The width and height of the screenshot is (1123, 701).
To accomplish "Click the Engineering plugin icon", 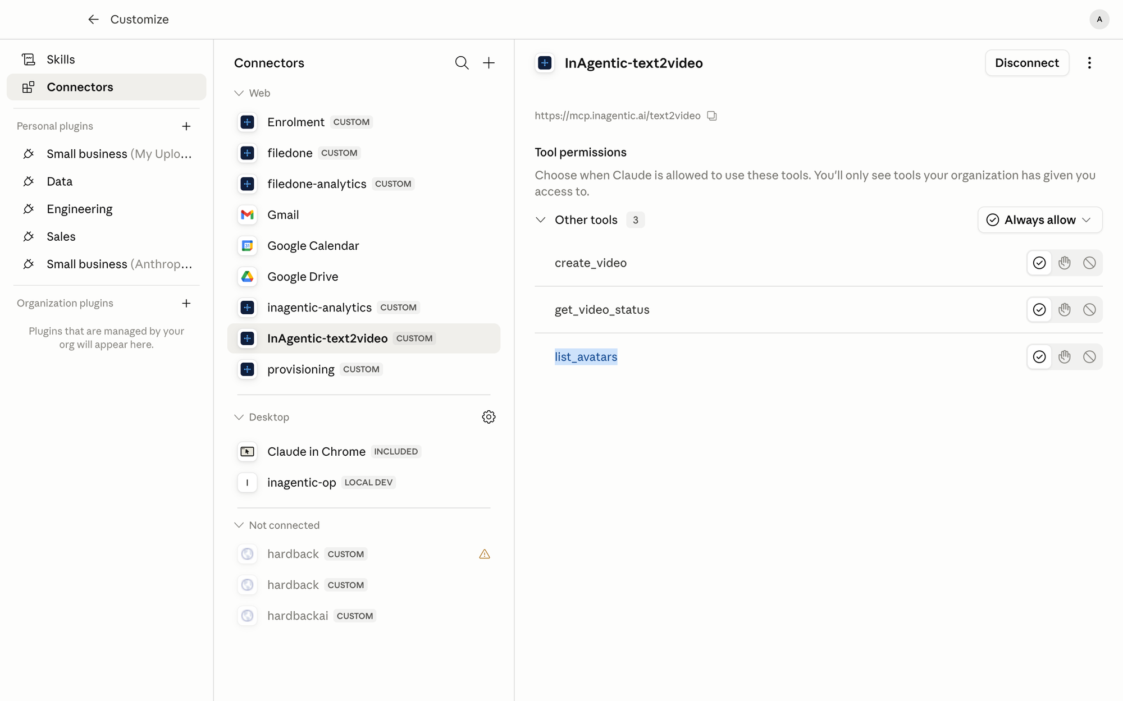I will 28,209.
